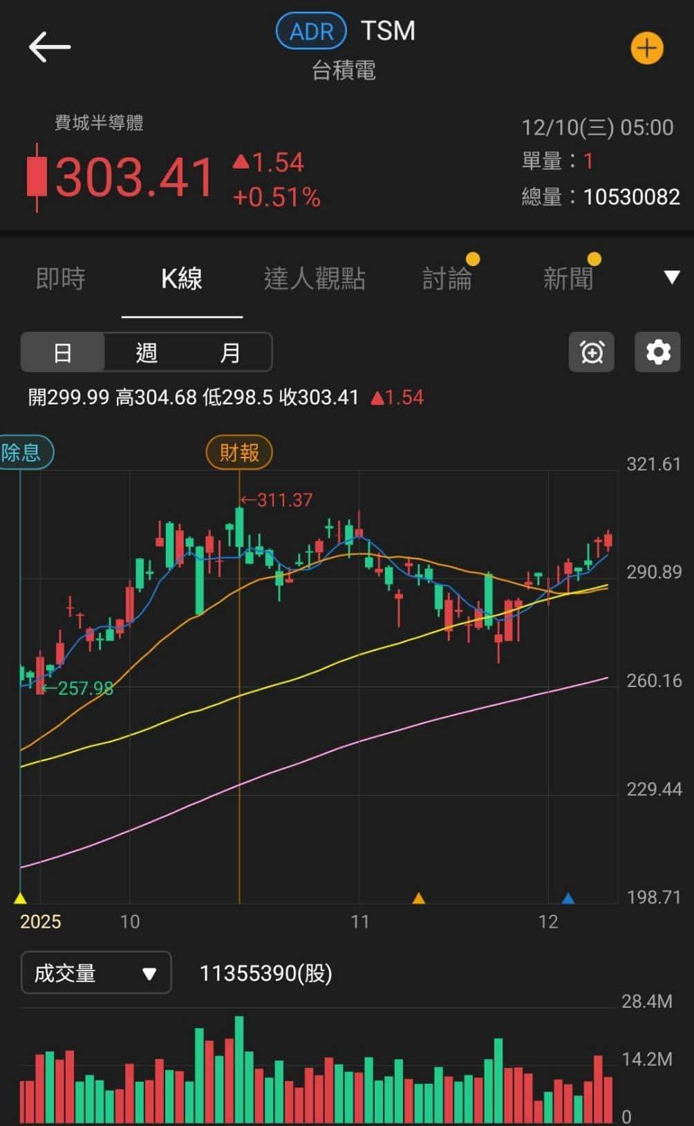Screen dimensions: 694x1126
Task: Tap the orange triangle marker on the date axis
Action: [418, 898]
